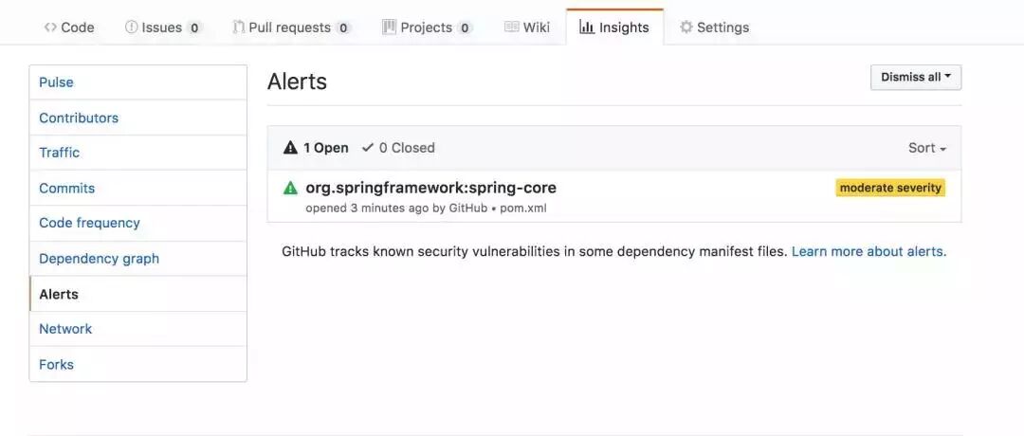The image size is (1024, 436).
Task: Click the Insights bar graph icon
Action: 587,27
